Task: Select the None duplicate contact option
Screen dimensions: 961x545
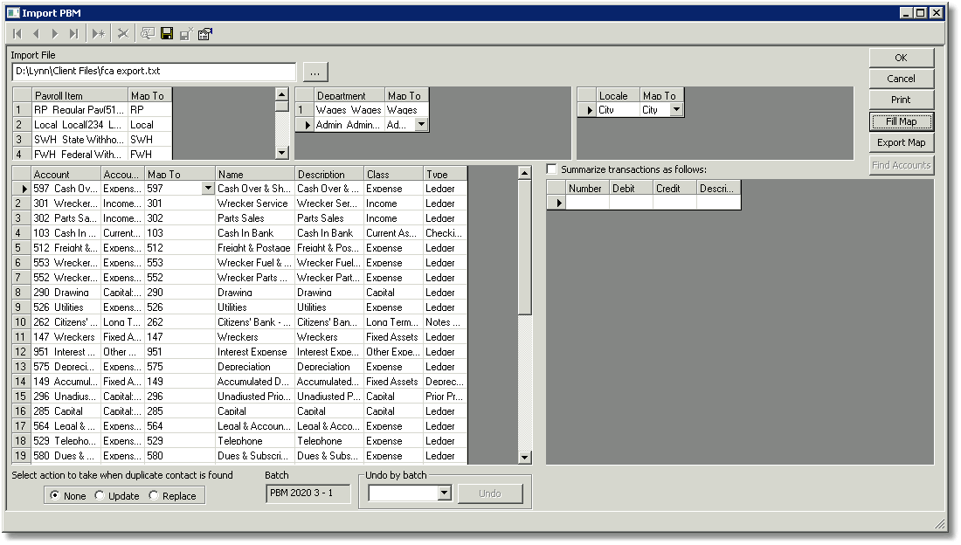Action: [55, 495]
